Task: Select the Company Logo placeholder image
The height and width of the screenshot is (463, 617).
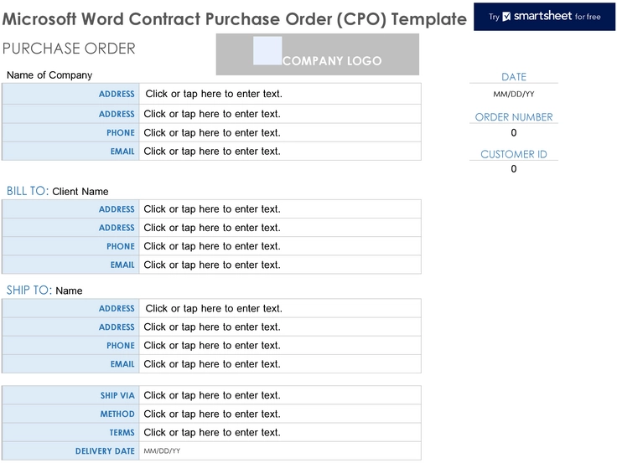Action: pos(317,54)
